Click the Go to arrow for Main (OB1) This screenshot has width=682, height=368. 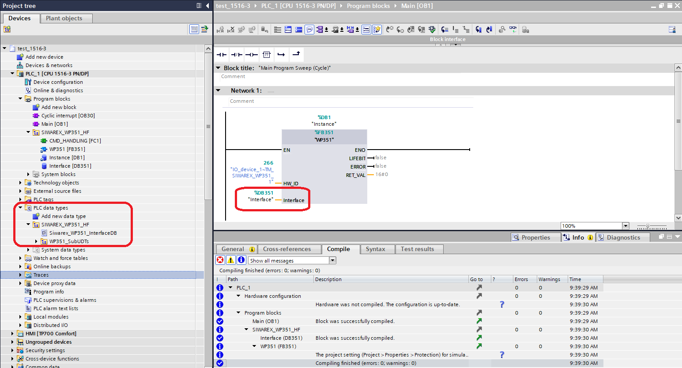click(479, 321)
